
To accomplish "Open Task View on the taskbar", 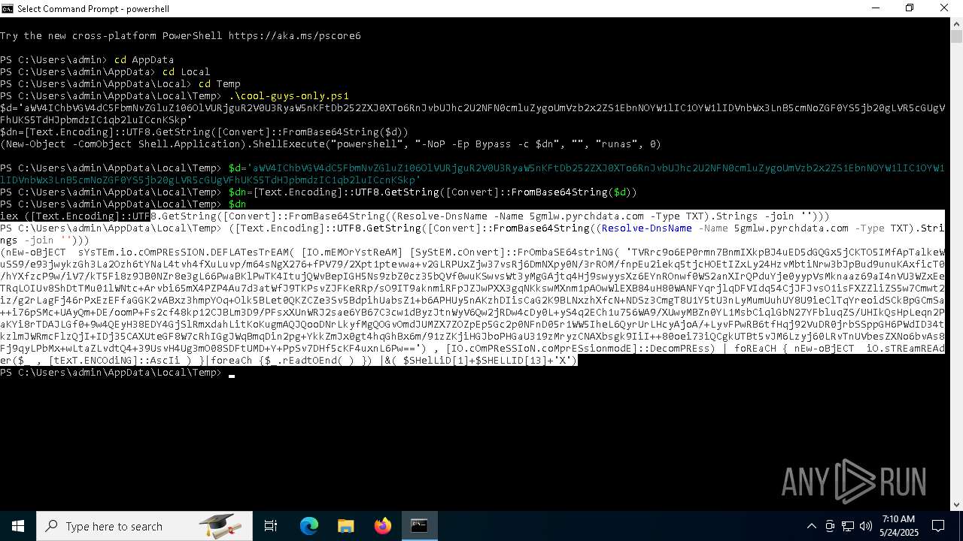I will [271, 526].
